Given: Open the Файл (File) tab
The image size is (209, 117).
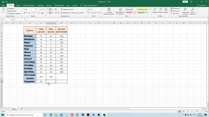Looking at the screenshot, I should click(x=3, y=5).
